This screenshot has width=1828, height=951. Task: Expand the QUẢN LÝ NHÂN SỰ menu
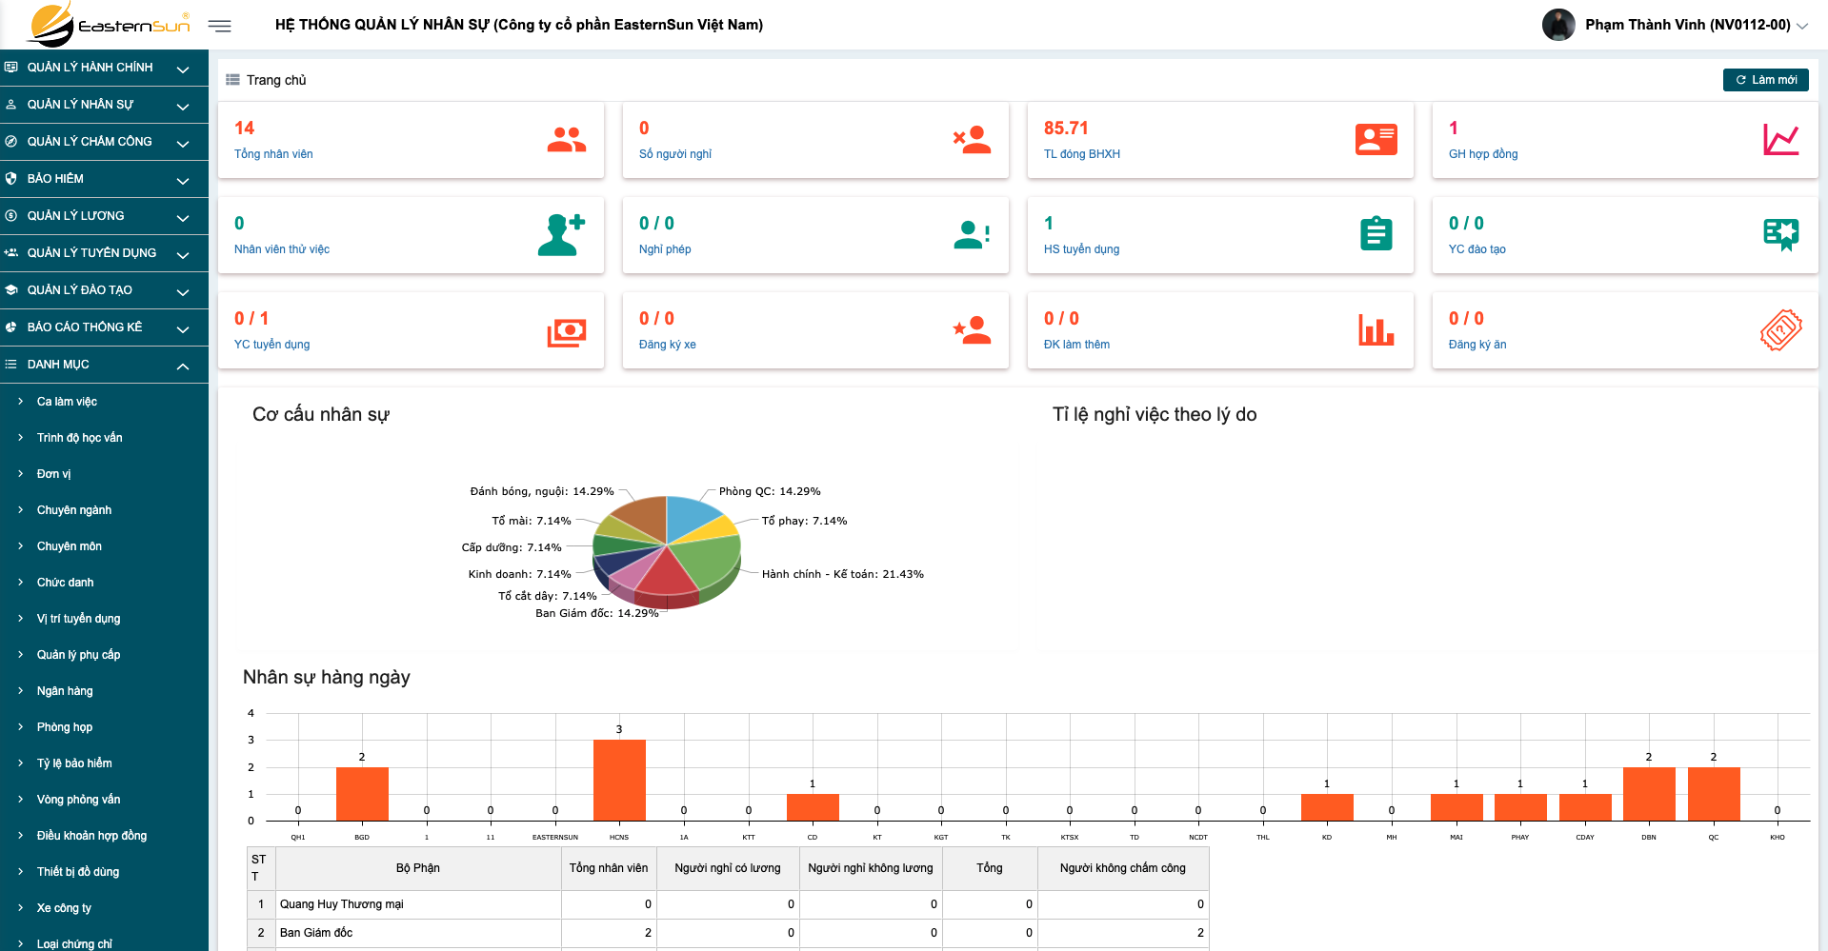click(104, 105)
